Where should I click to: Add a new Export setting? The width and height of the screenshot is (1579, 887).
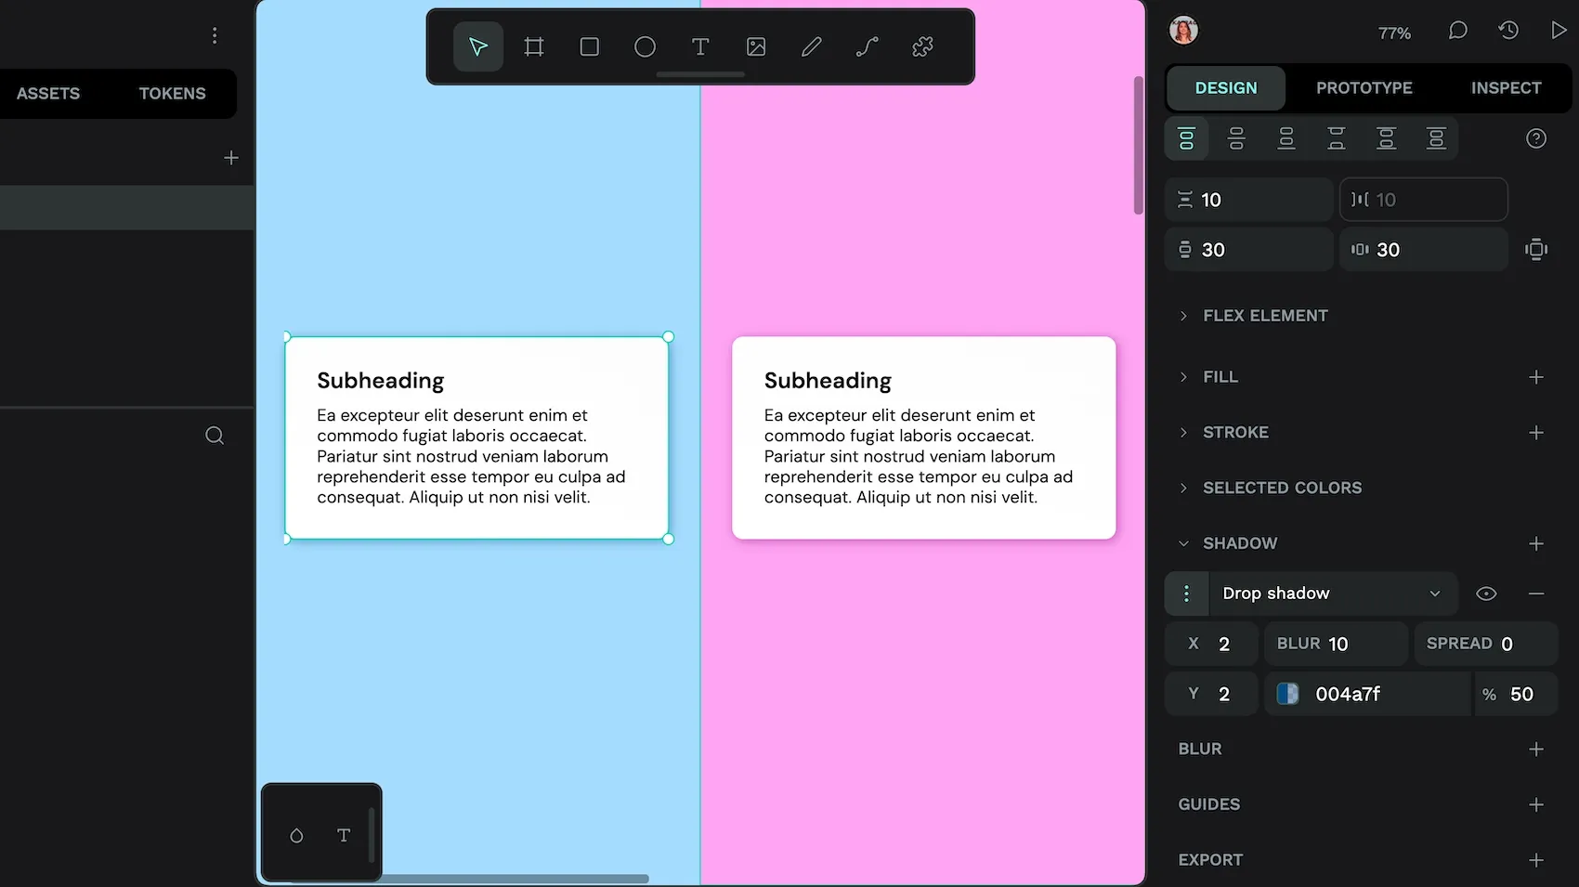(x=1536, y=860)
